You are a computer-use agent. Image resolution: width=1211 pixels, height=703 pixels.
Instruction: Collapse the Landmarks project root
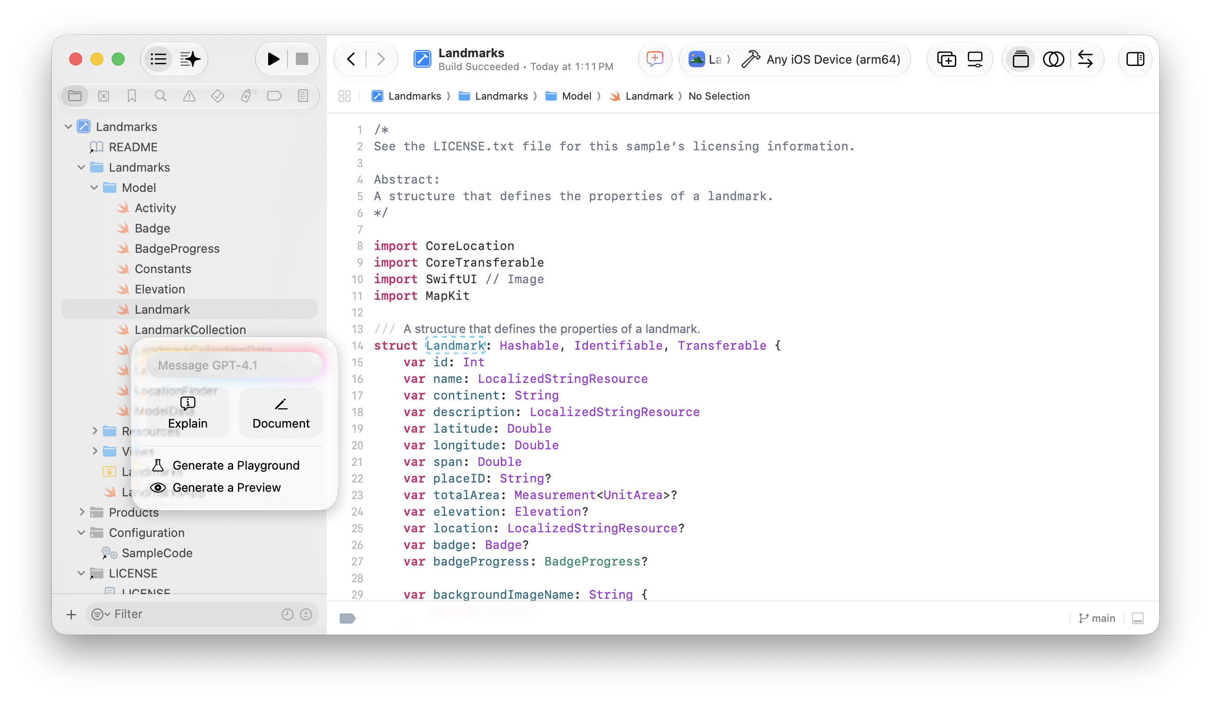click(68, 127)
